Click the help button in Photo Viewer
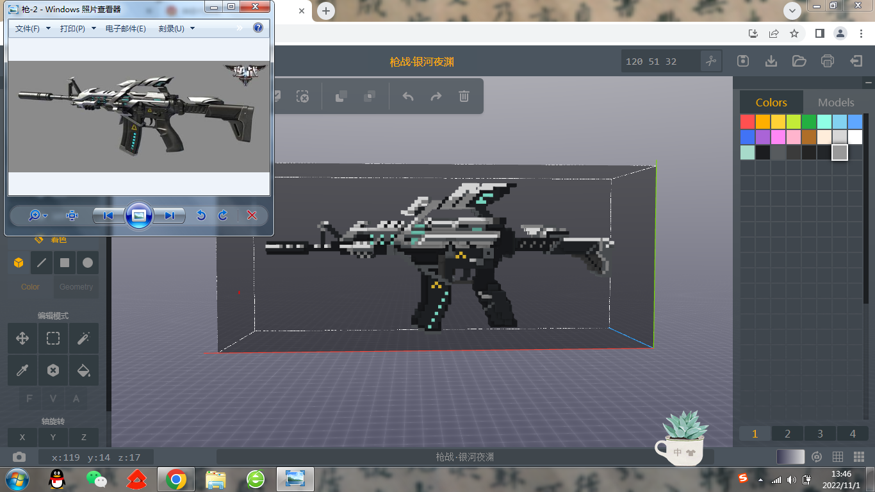The height and width of the screenshot is (492, 875). pos(258,28)
